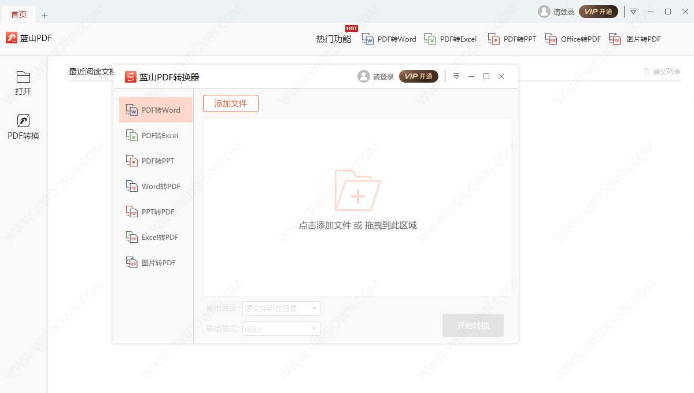Select Word转PDF in converter sidebar
This screenshot has width=694, height=393.
(x=156, y=186)
